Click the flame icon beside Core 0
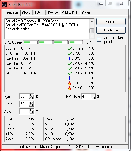The image size is (131, 151). tap(70, 88)
